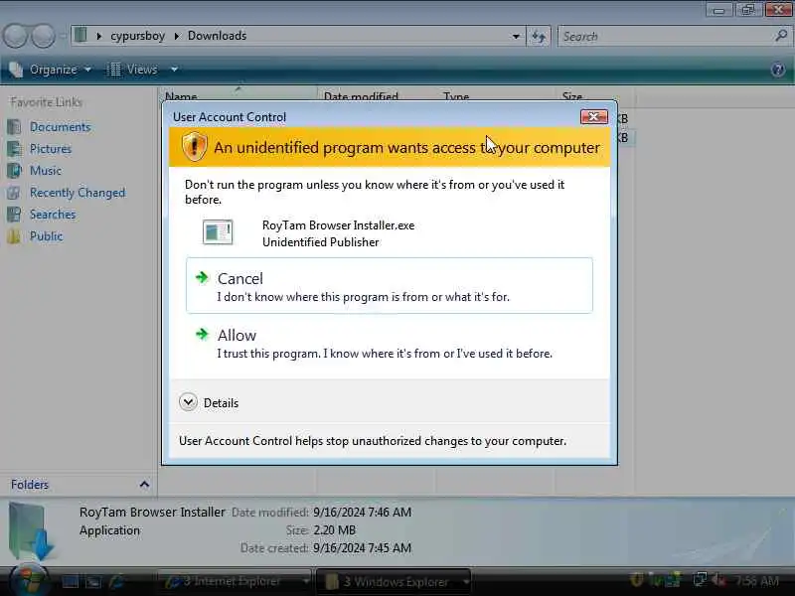Choose Cancel in User Account Control
The height and width of the screenshot is (596, 795).
coord(389,285)
